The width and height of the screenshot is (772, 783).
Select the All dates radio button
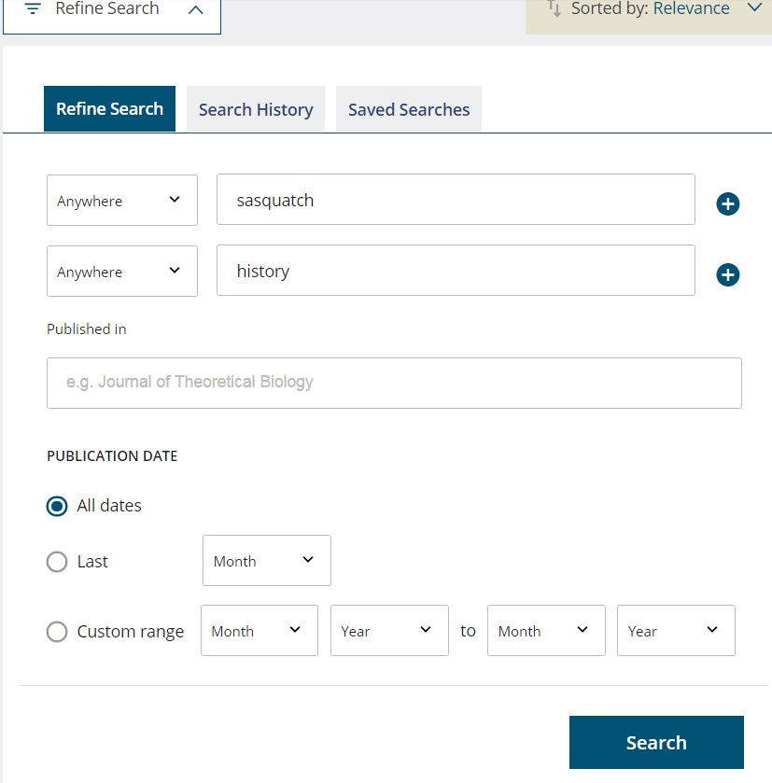pyautogui.click(x=57, y=506)
